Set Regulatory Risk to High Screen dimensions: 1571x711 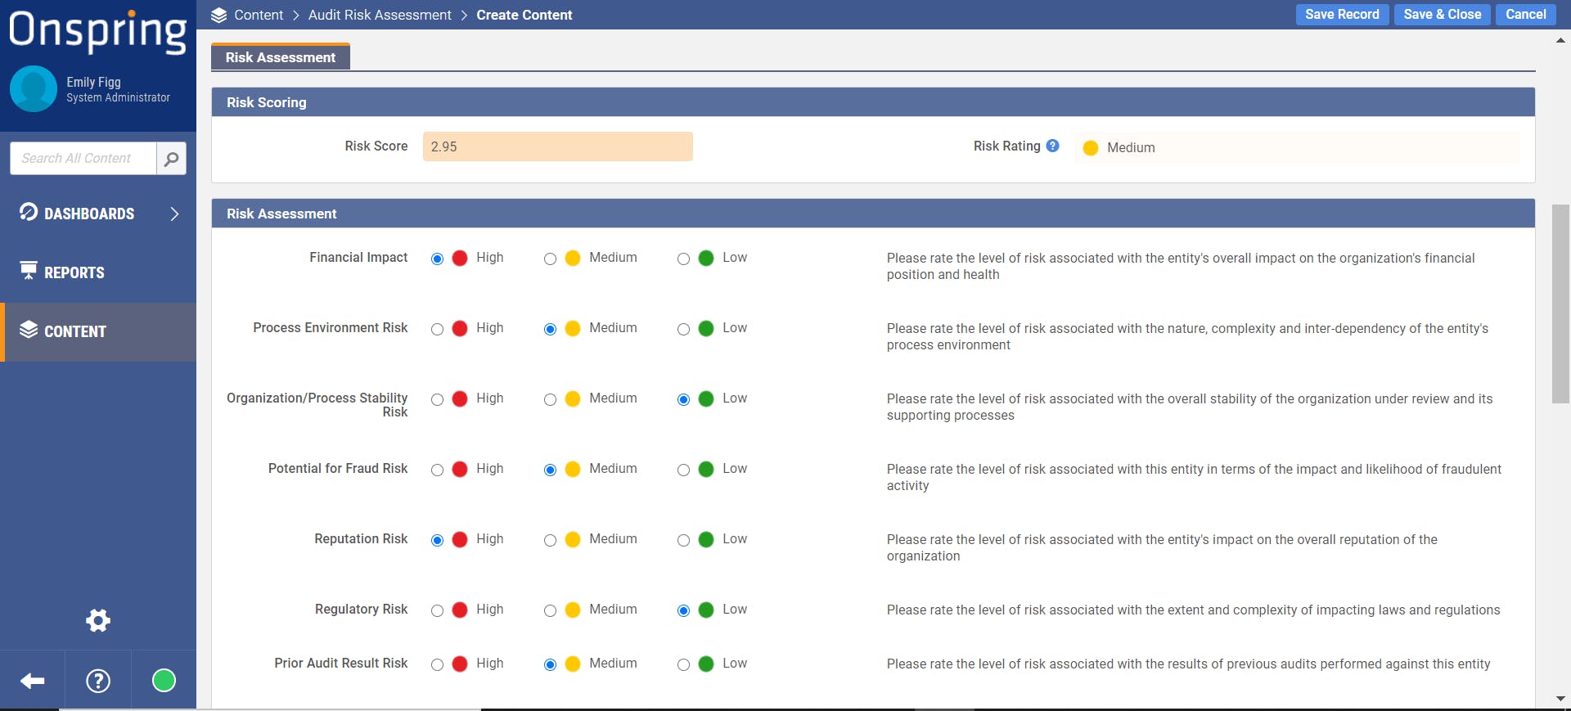(x=437, y=611)
